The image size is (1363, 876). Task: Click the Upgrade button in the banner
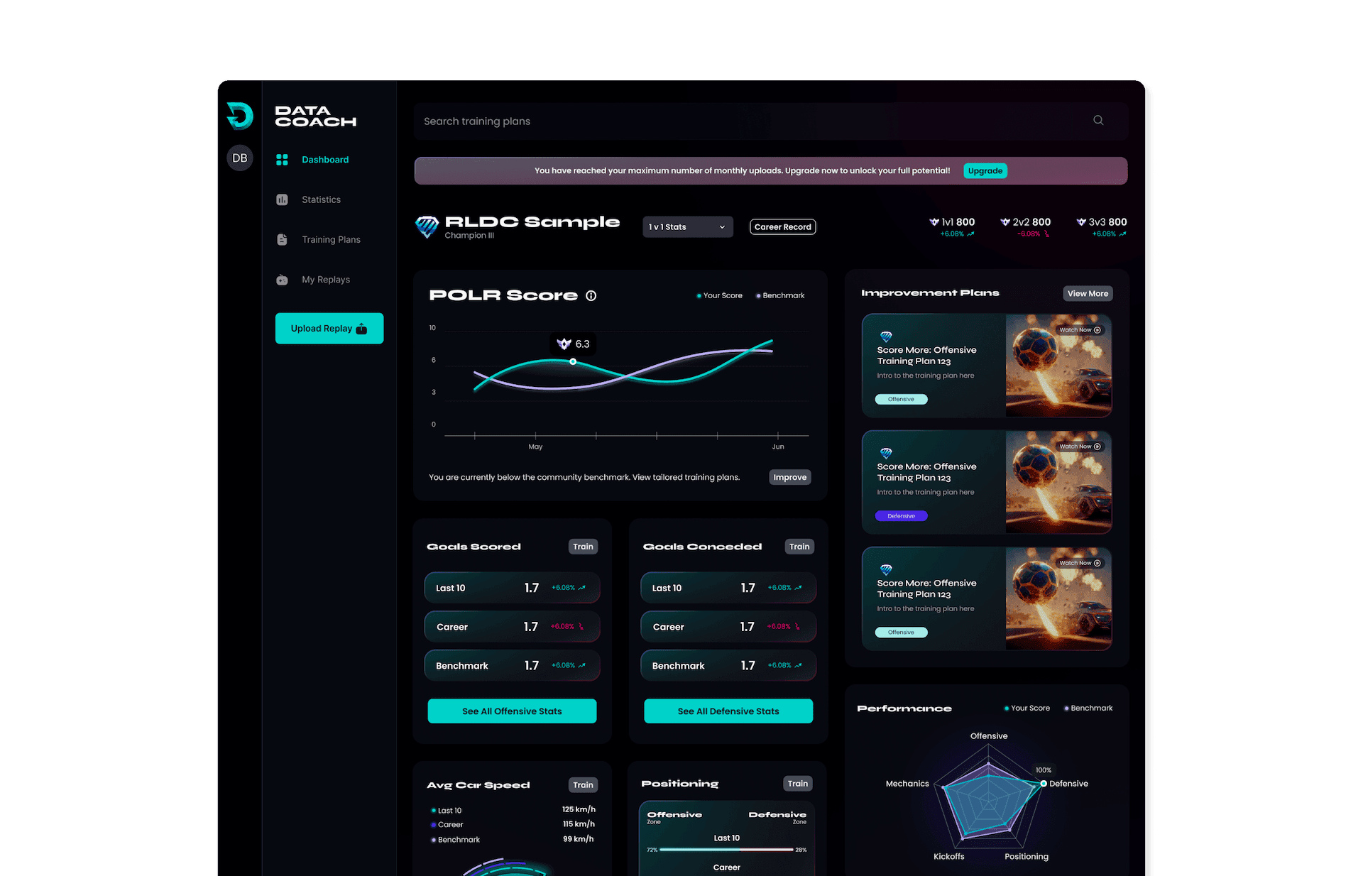click(985, 170)
